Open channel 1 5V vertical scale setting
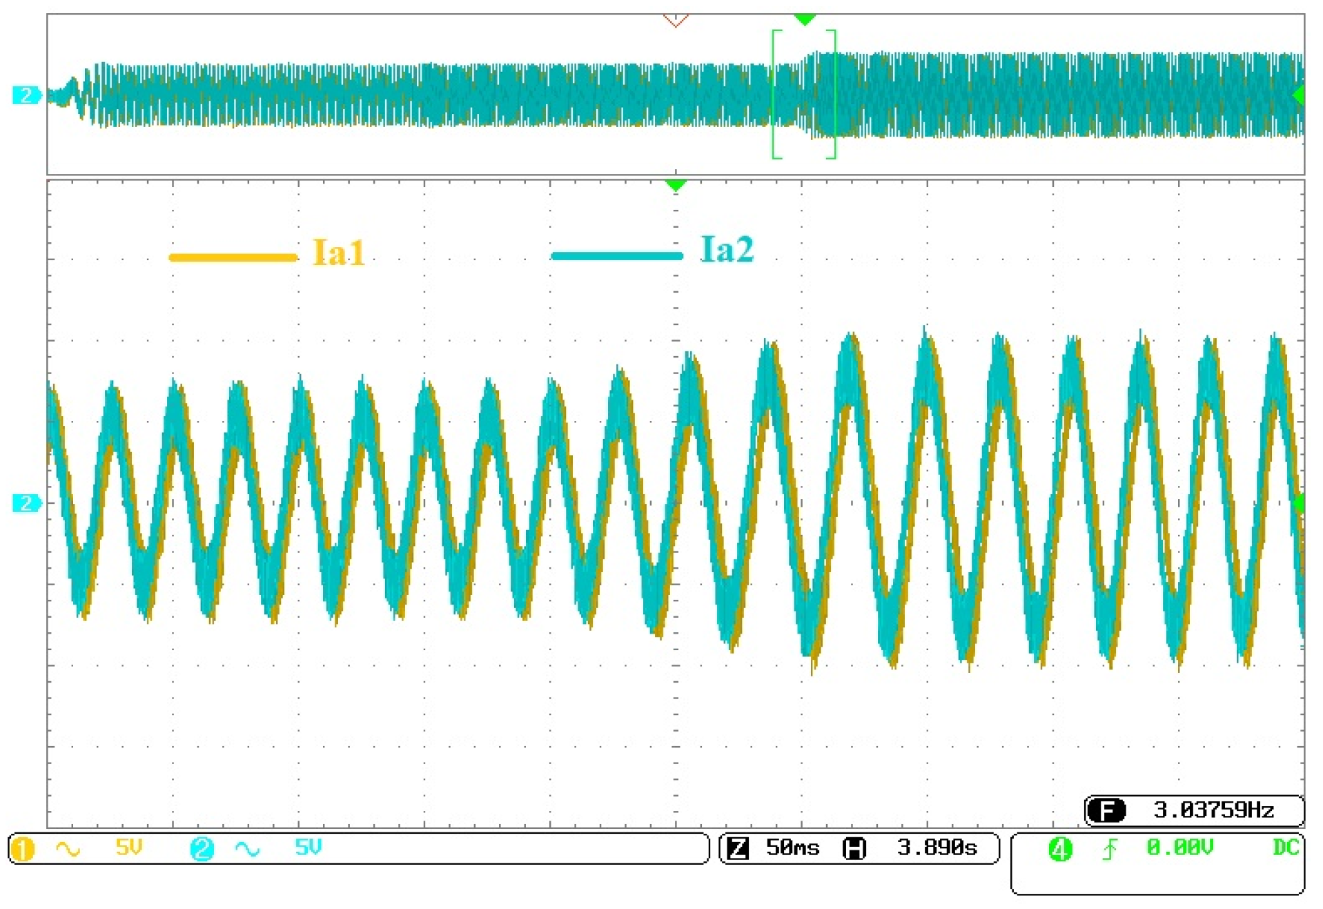 click(x=129, y=847)
